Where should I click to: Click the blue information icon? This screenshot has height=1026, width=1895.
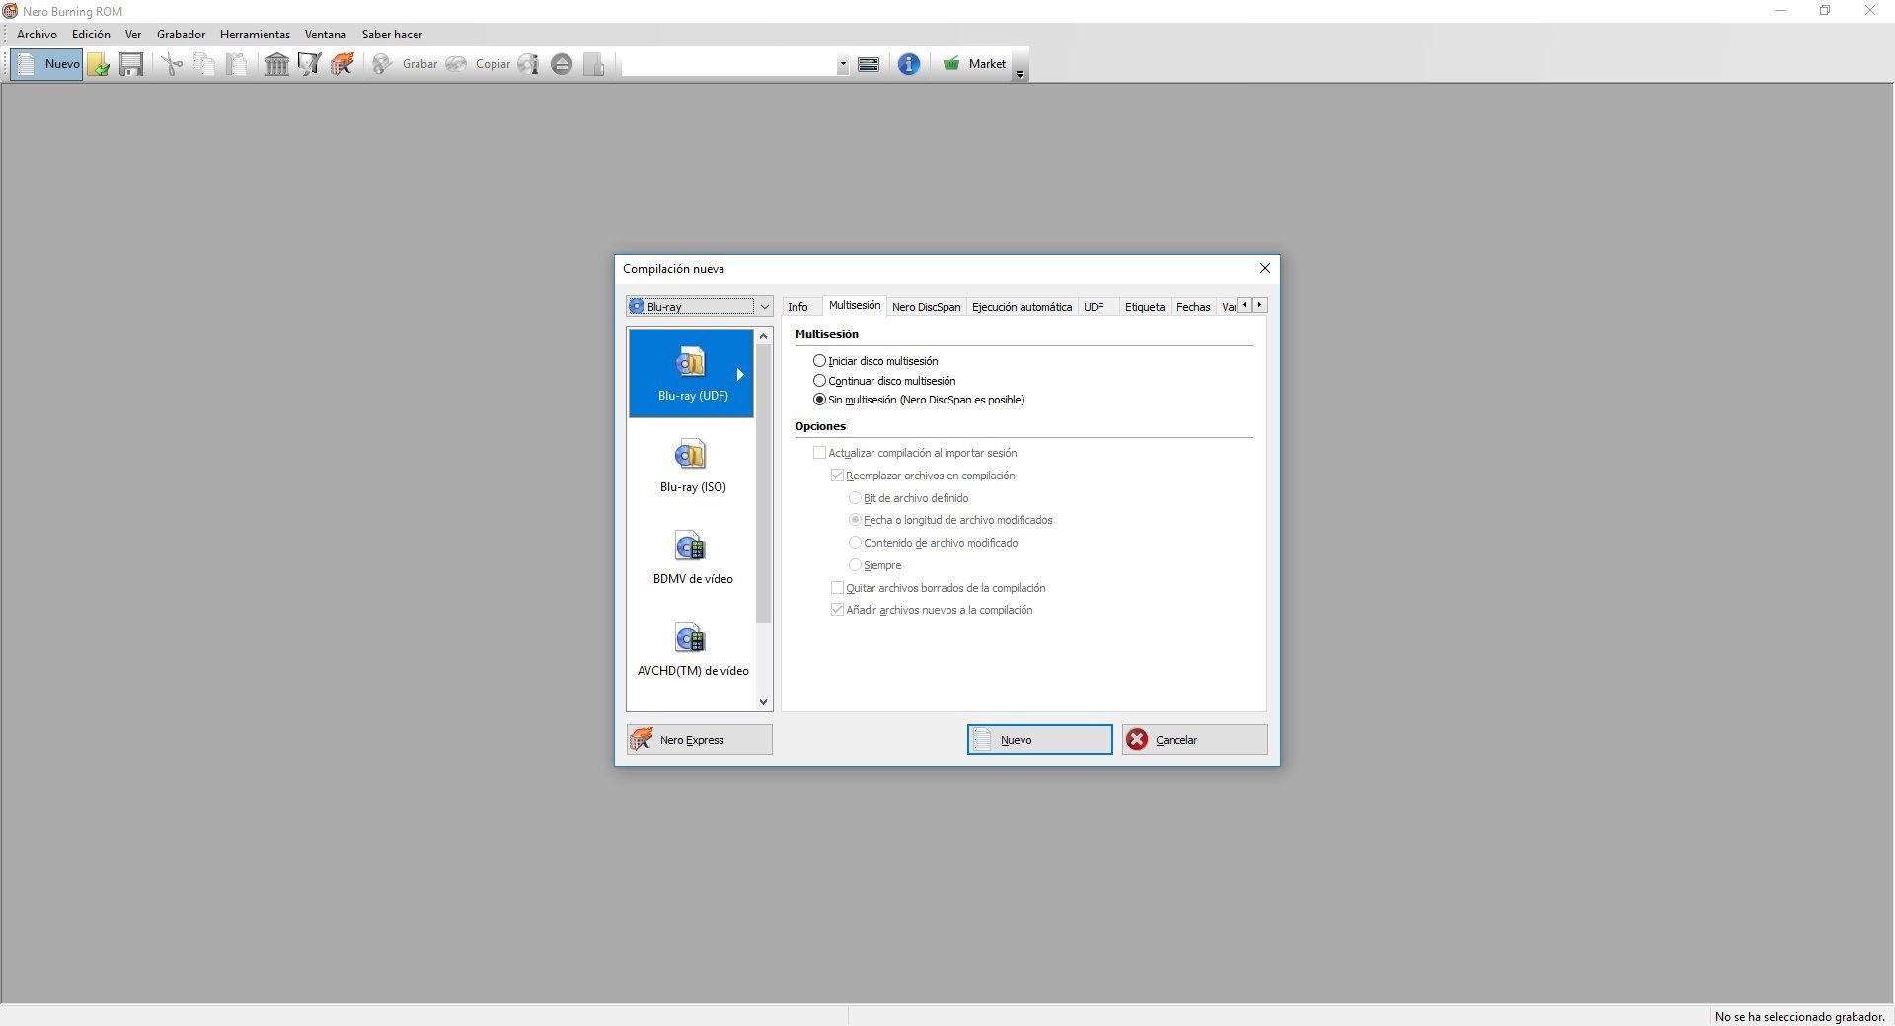[x=909, y=64]
